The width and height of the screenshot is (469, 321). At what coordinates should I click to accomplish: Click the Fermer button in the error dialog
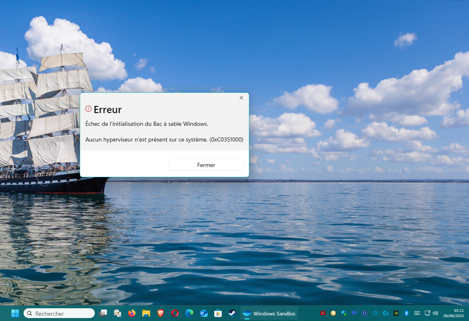click(x=206, y=165)
